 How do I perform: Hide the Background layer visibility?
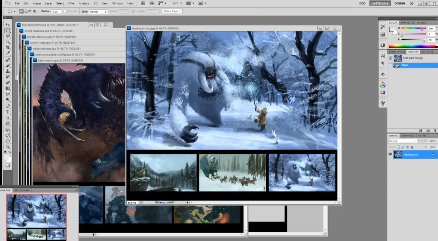390,154
